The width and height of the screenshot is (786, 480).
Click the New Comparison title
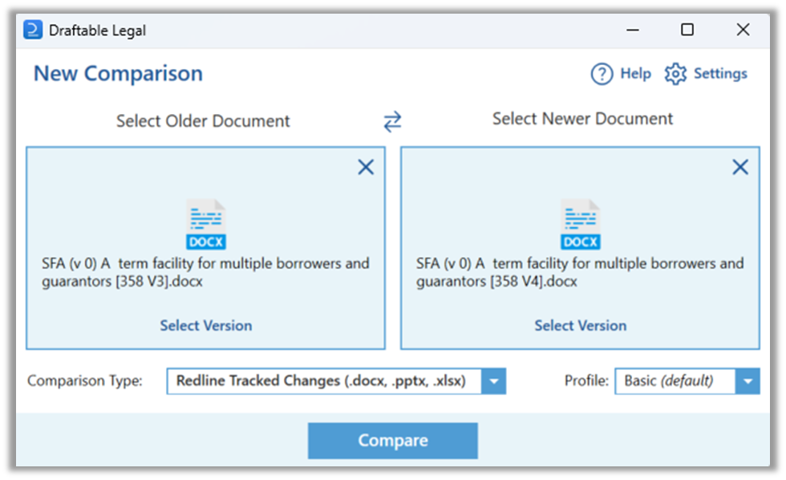(x=119, y=74)
